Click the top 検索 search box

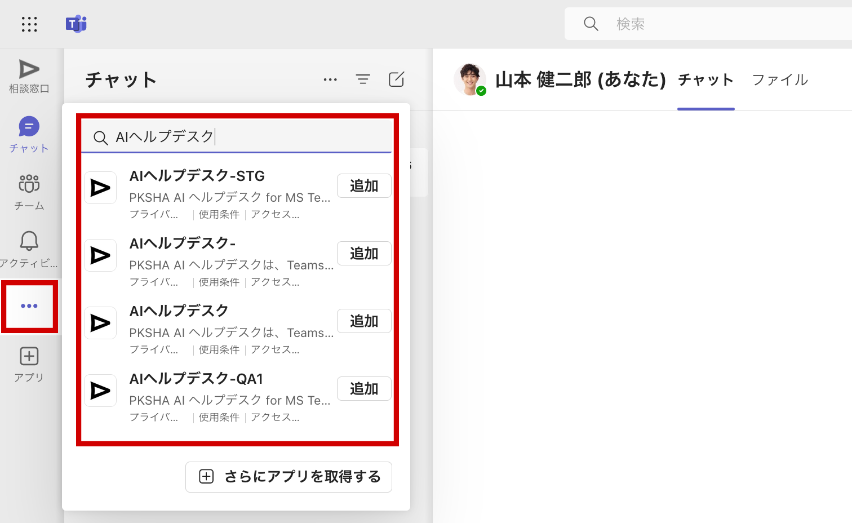tap(708, 24)
